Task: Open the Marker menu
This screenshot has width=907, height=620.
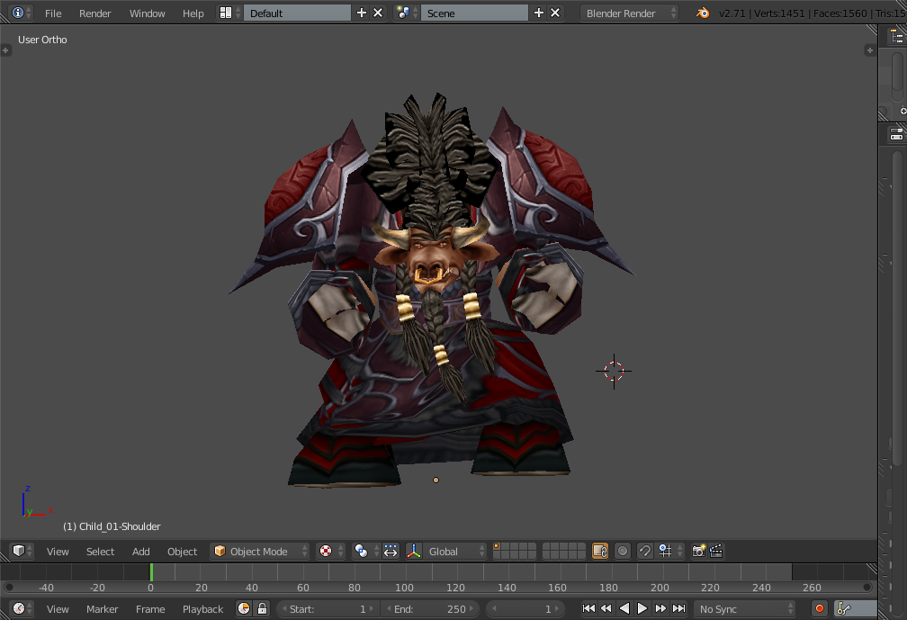Action: (102, 609)
